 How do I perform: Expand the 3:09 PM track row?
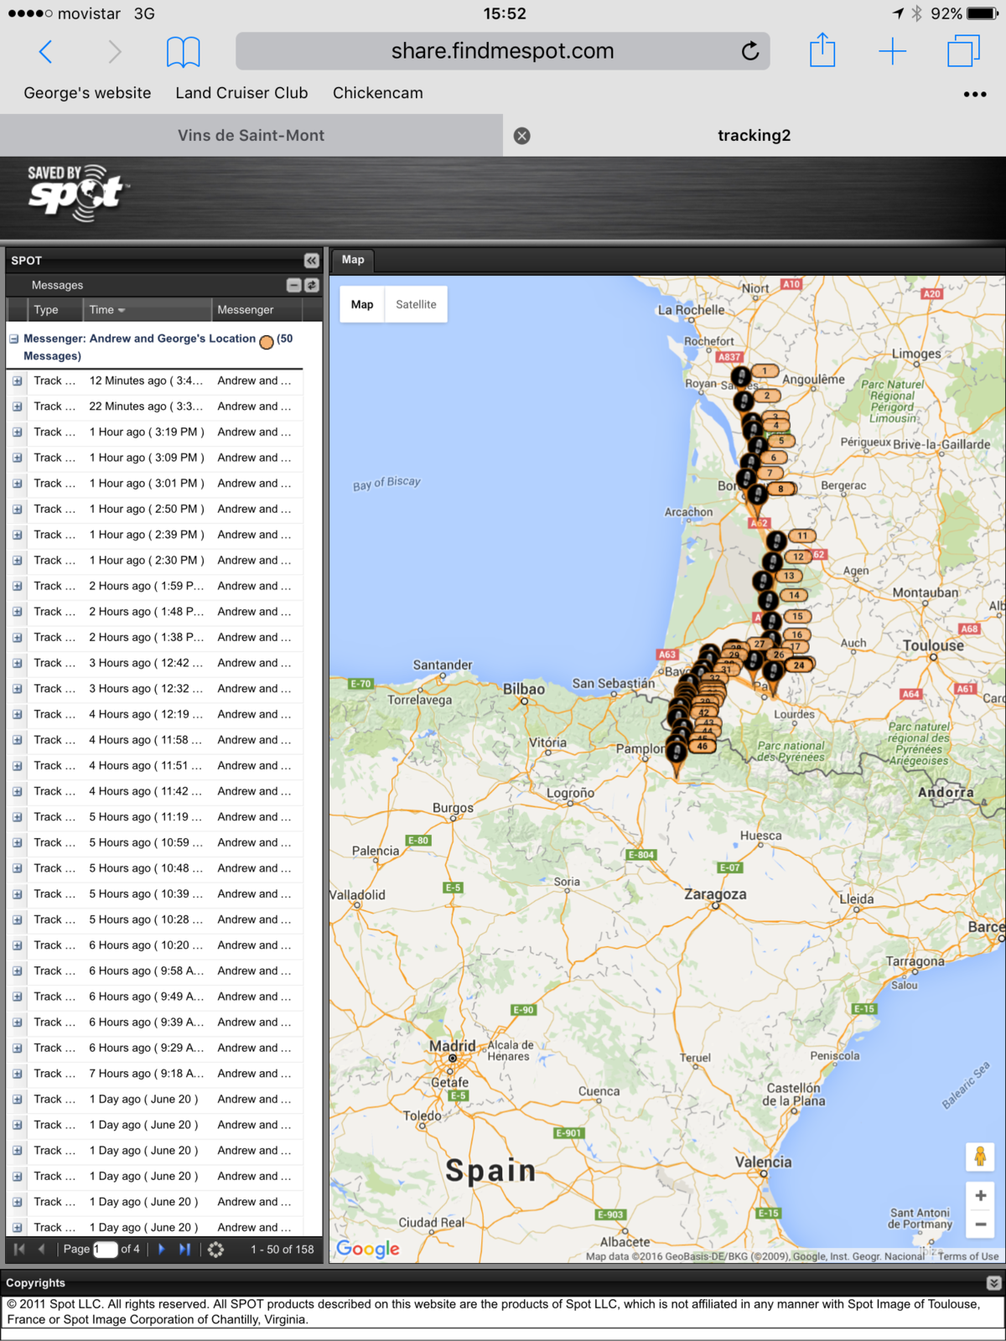point(17,458)
